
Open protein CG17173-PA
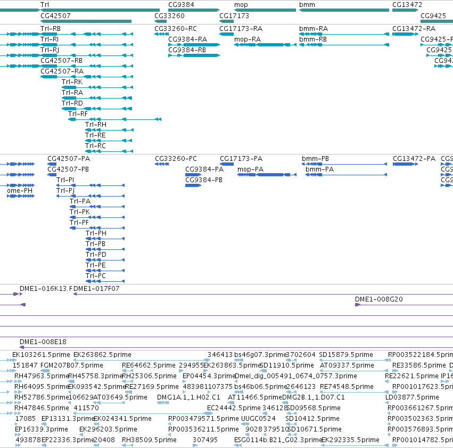(241, 159)
